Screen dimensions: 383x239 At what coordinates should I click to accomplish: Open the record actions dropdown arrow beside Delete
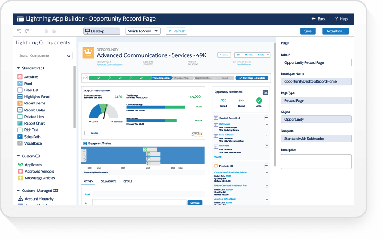[x=268, y=55]
